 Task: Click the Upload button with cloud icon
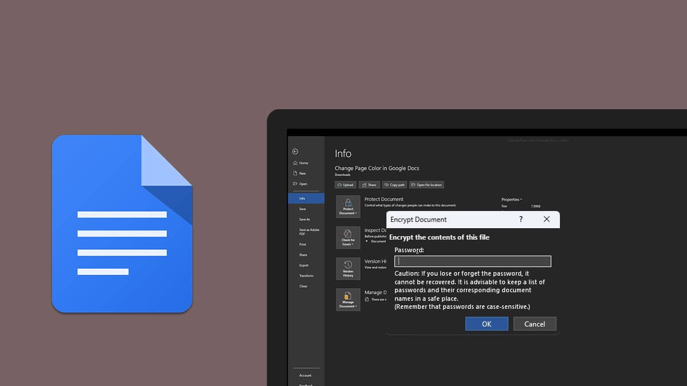(x=346, y=185)
